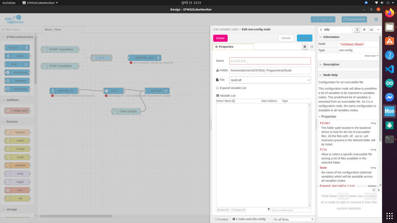Click the DEPLOY button

coord(323,19)
